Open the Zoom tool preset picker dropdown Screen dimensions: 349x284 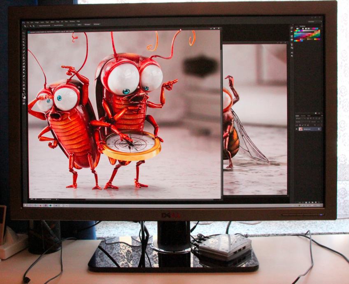pos(28,26)
